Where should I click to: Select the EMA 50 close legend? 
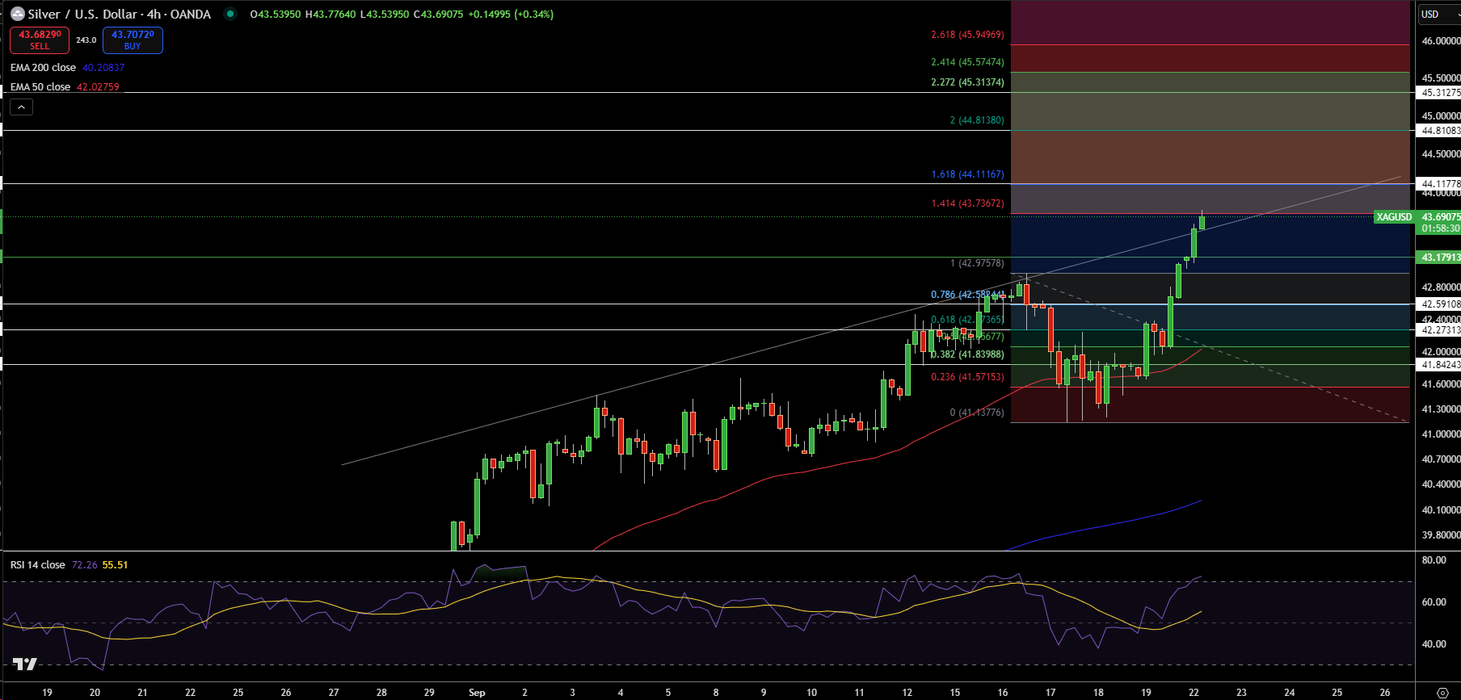(x=40, y=86)
